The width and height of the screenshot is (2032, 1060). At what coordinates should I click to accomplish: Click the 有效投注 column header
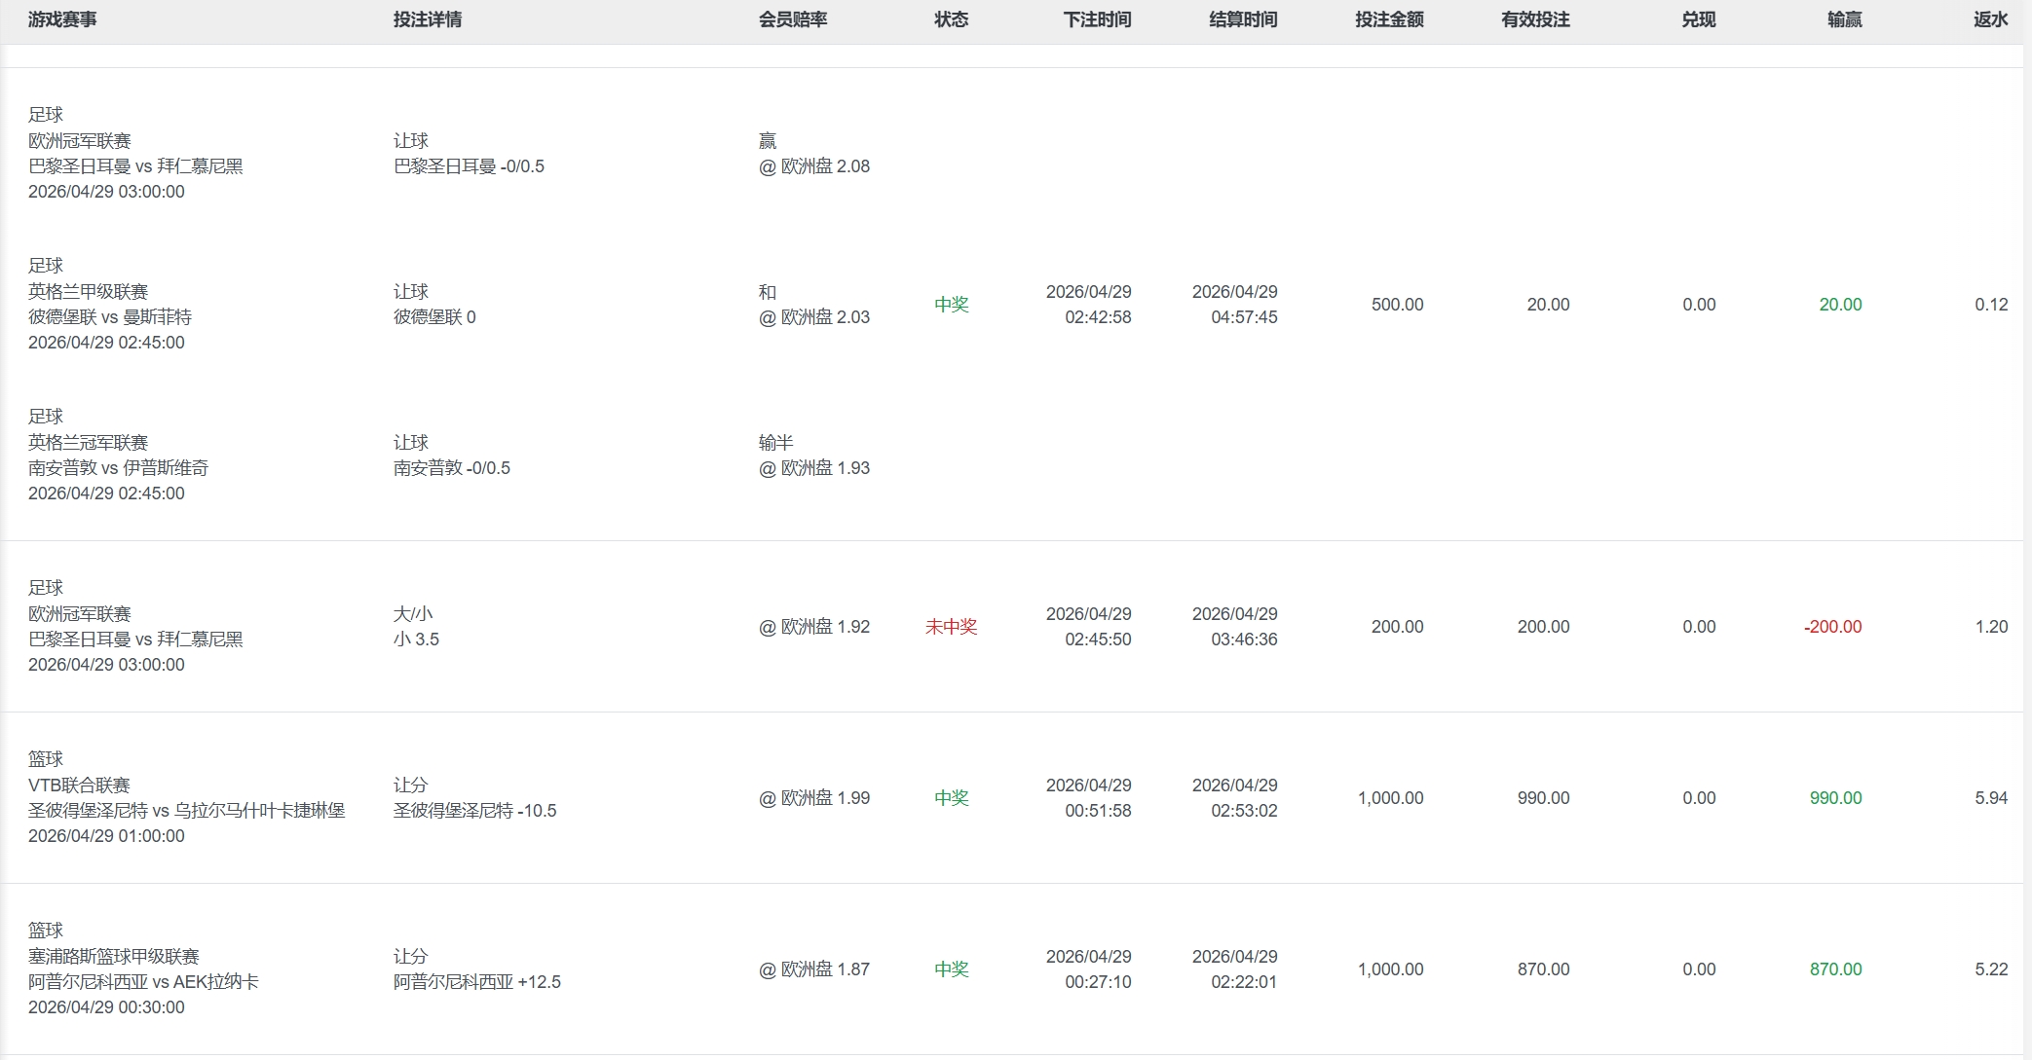pos(1535,19)
